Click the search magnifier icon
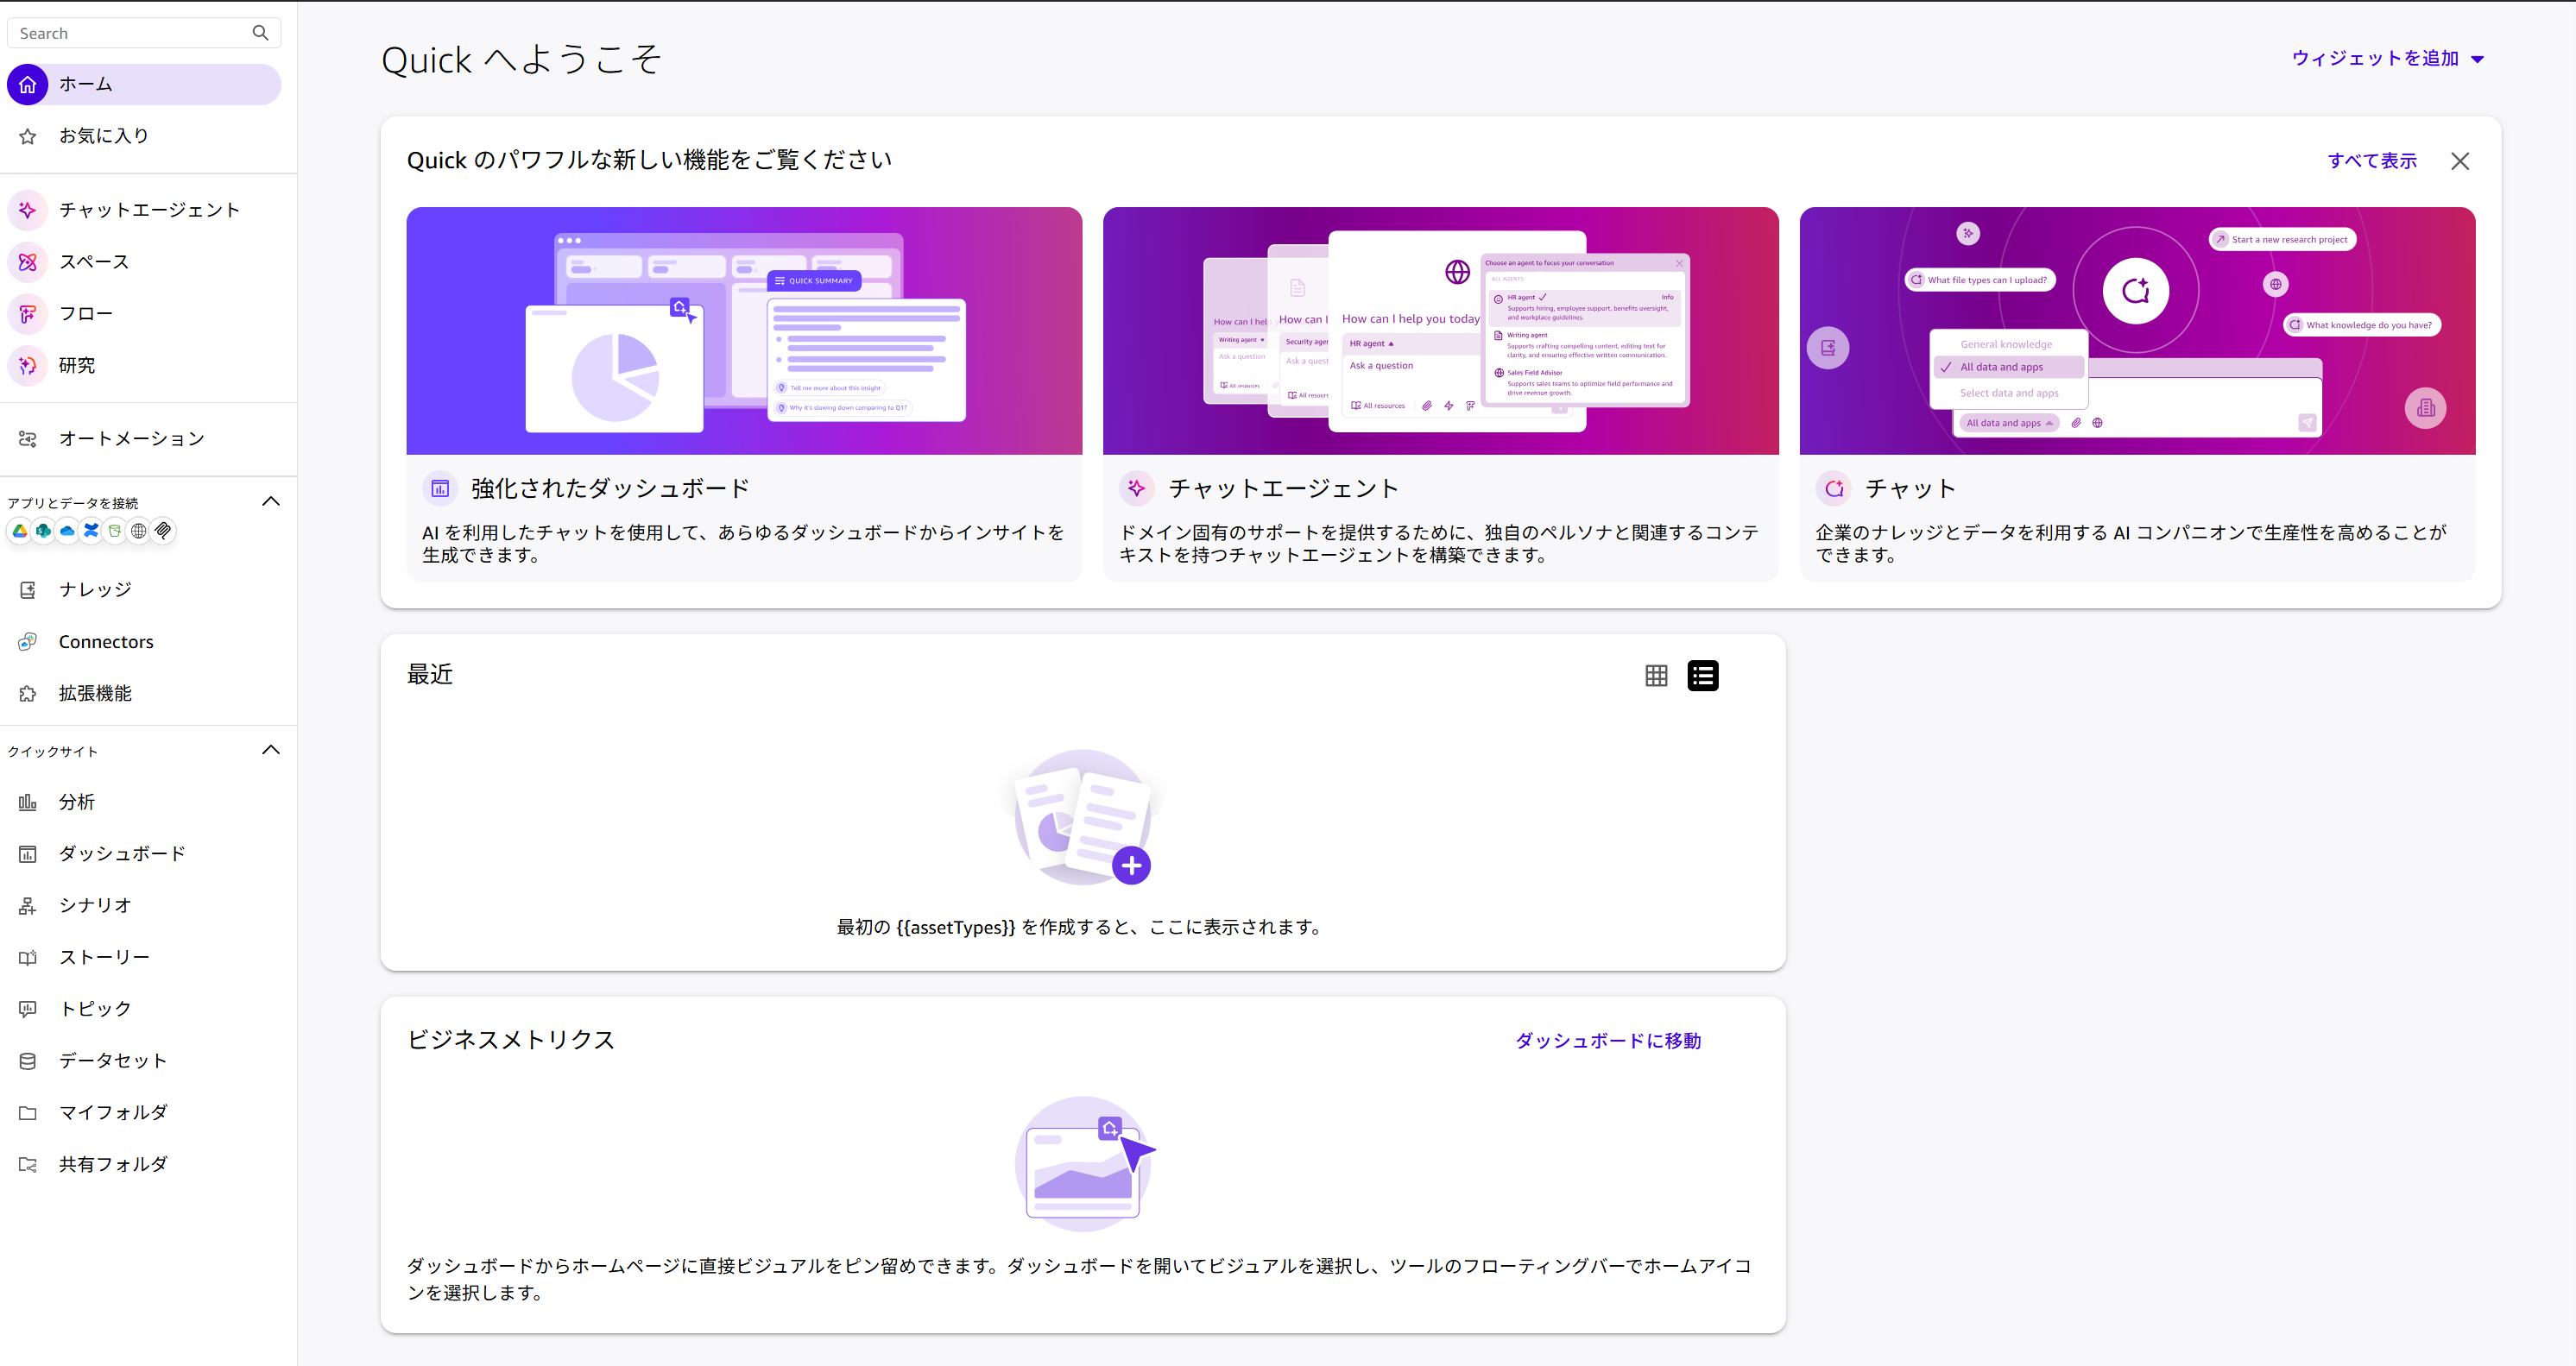 click(260, 33)
